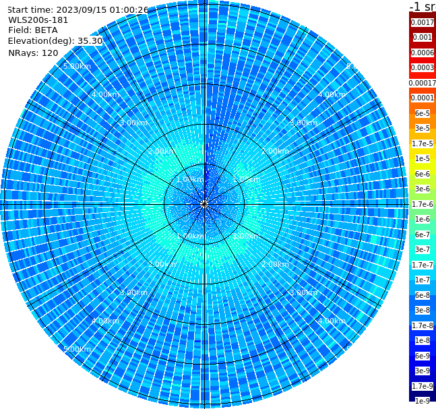Click the 1e-7 colorbar label
436x409 pixels.
pyautogui.click(x=423, y=280)
